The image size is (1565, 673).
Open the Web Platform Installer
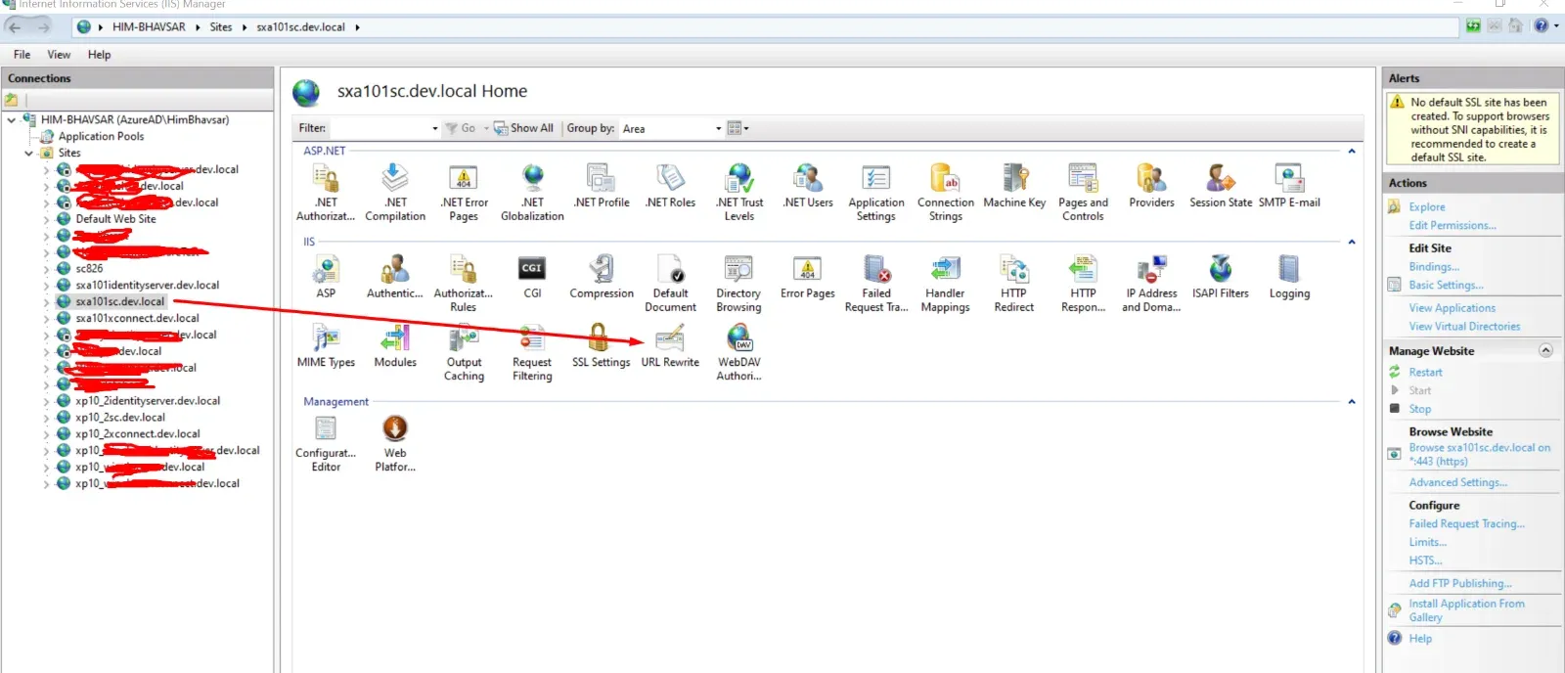coord(395,443)
